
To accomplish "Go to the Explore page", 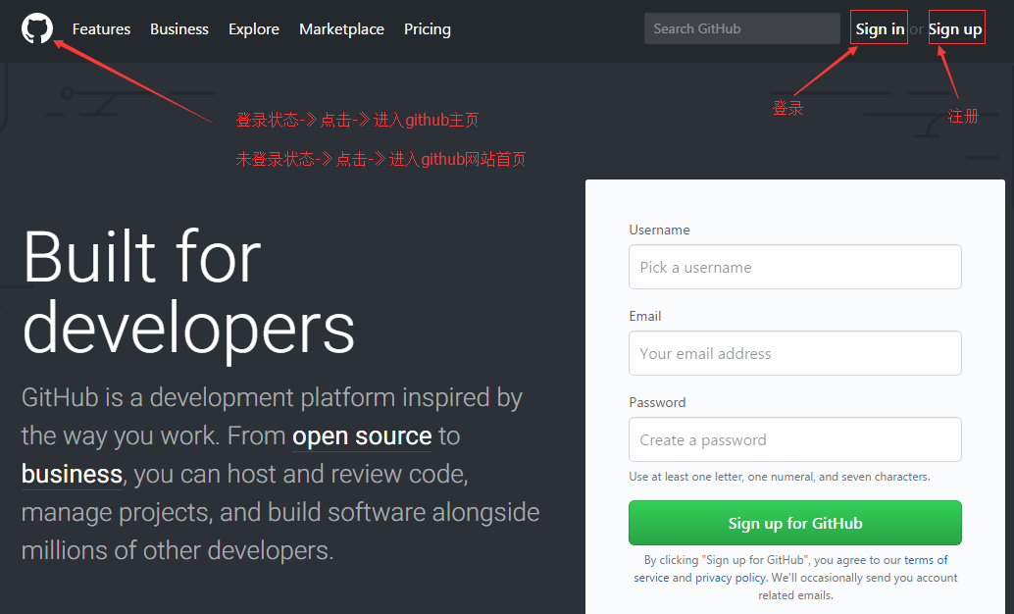I will click(x=253, y=29).
